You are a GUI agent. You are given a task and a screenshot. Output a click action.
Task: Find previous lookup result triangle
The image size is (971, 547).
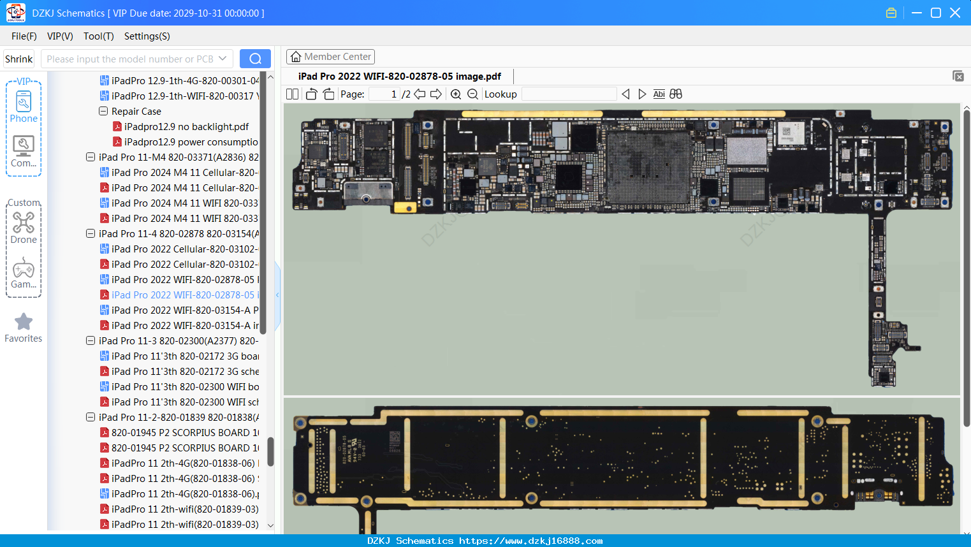(x=625, y=94)
